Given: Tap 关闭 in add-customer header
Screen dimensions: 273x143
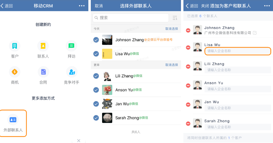Looking at the screenshot, I should point(205,6).
